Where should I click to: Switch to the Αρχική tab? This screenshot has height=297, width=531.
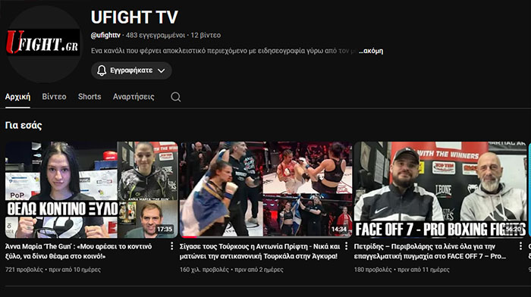[17, 97]
